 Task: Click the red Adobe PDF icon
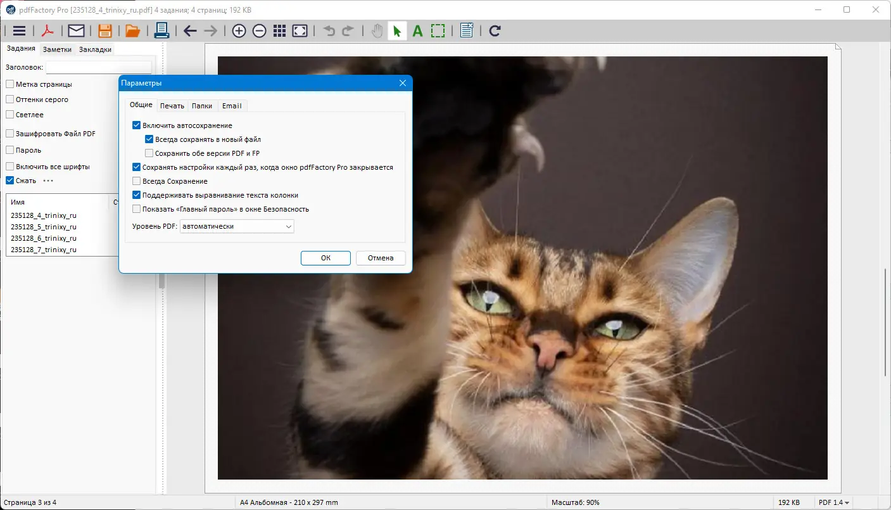(x=48, y=30)
